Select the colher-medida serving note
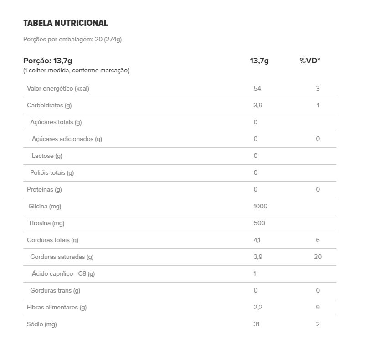Image resolution: width=365 pixels, height=364 pixels. [x=76, y=71]
